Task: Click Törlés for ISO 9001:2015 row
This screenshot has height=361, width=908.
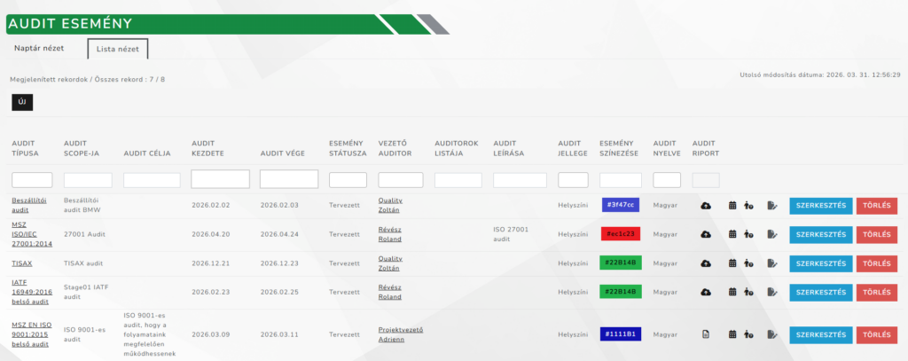Action: 877,335
